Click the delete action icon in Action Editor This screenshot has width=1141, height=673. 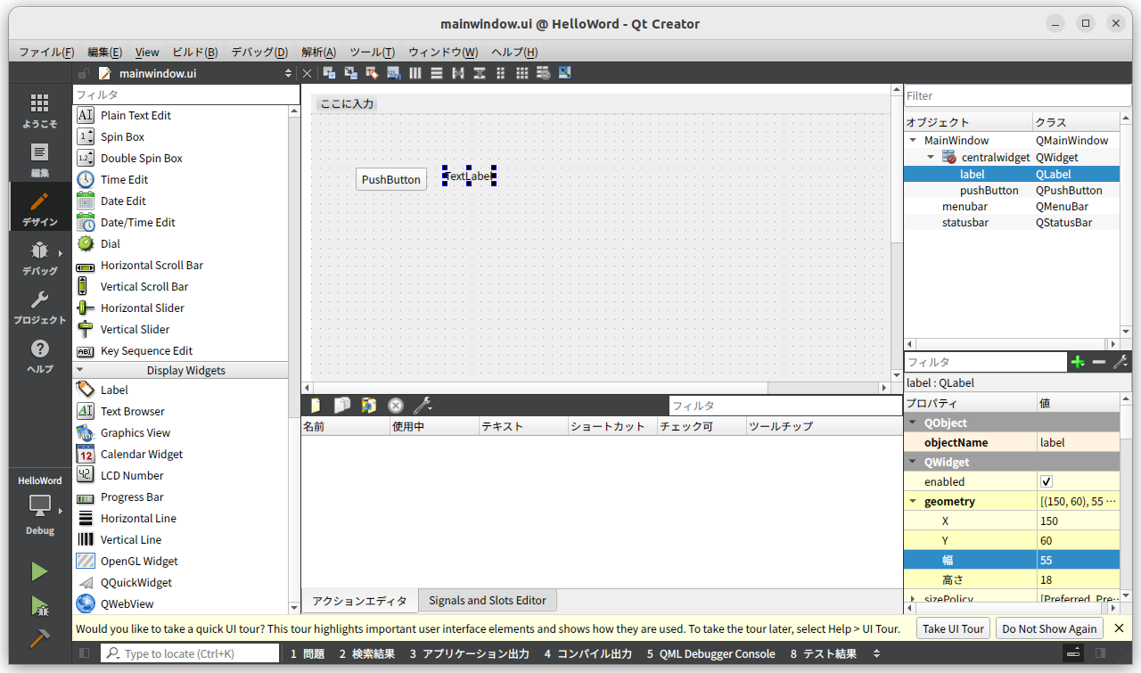point(395,405)
